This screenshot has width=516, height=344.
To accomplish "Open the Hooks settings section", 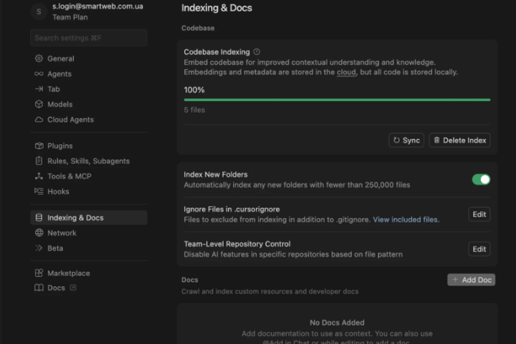I will [x=58, y=191].
